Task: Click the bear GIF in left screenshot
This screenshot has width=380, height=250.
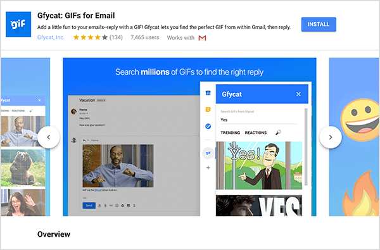Action: 23,168
